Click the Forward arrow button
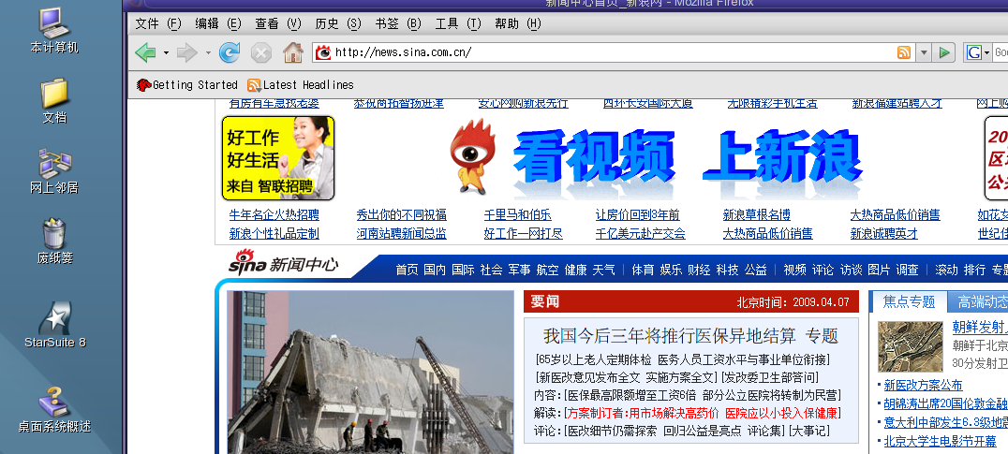 (x=187, y=52)
